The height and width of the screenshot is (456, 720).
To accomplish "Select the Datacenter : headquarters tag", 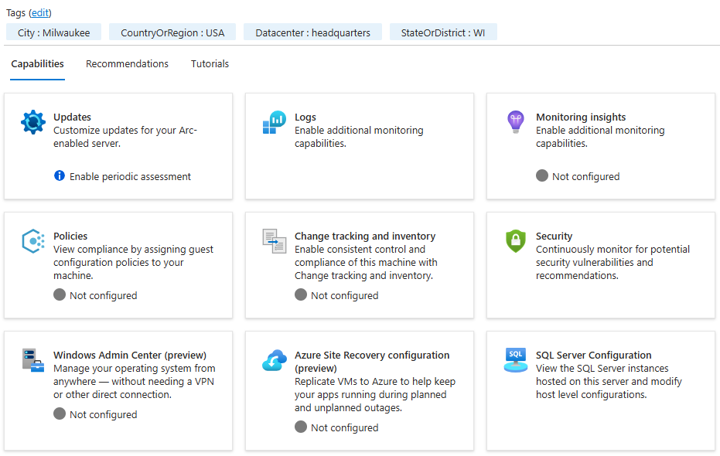I will tap(312, 32).
